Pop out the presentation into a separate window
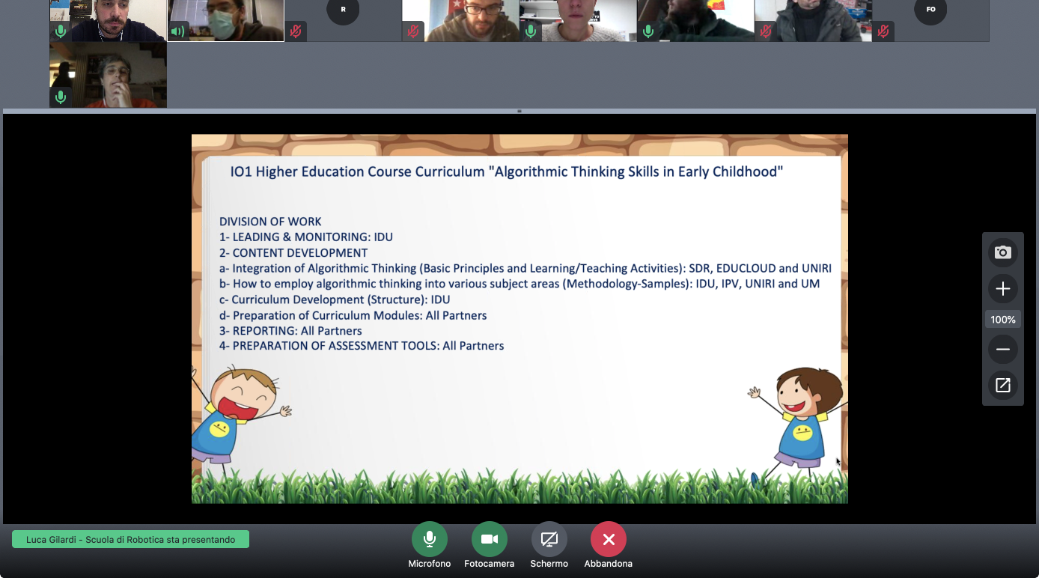The width and height of the screenshot is (1039, 578). pos(1002,385)
